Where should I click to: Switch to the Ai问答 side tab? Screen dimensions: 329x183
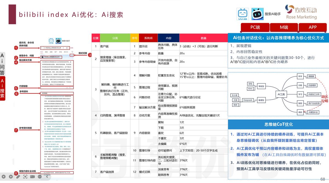click(2, 64)
